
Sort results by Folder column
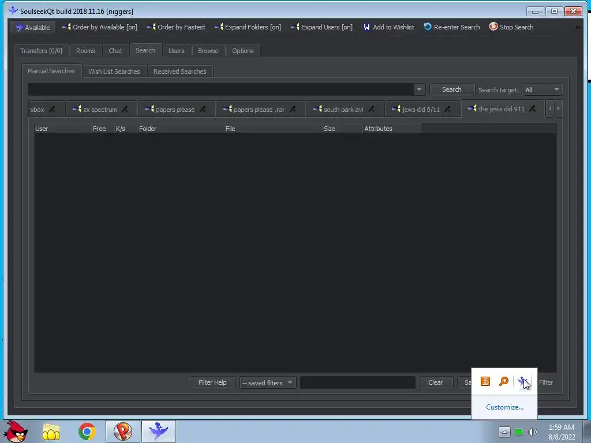click(181, 129)
